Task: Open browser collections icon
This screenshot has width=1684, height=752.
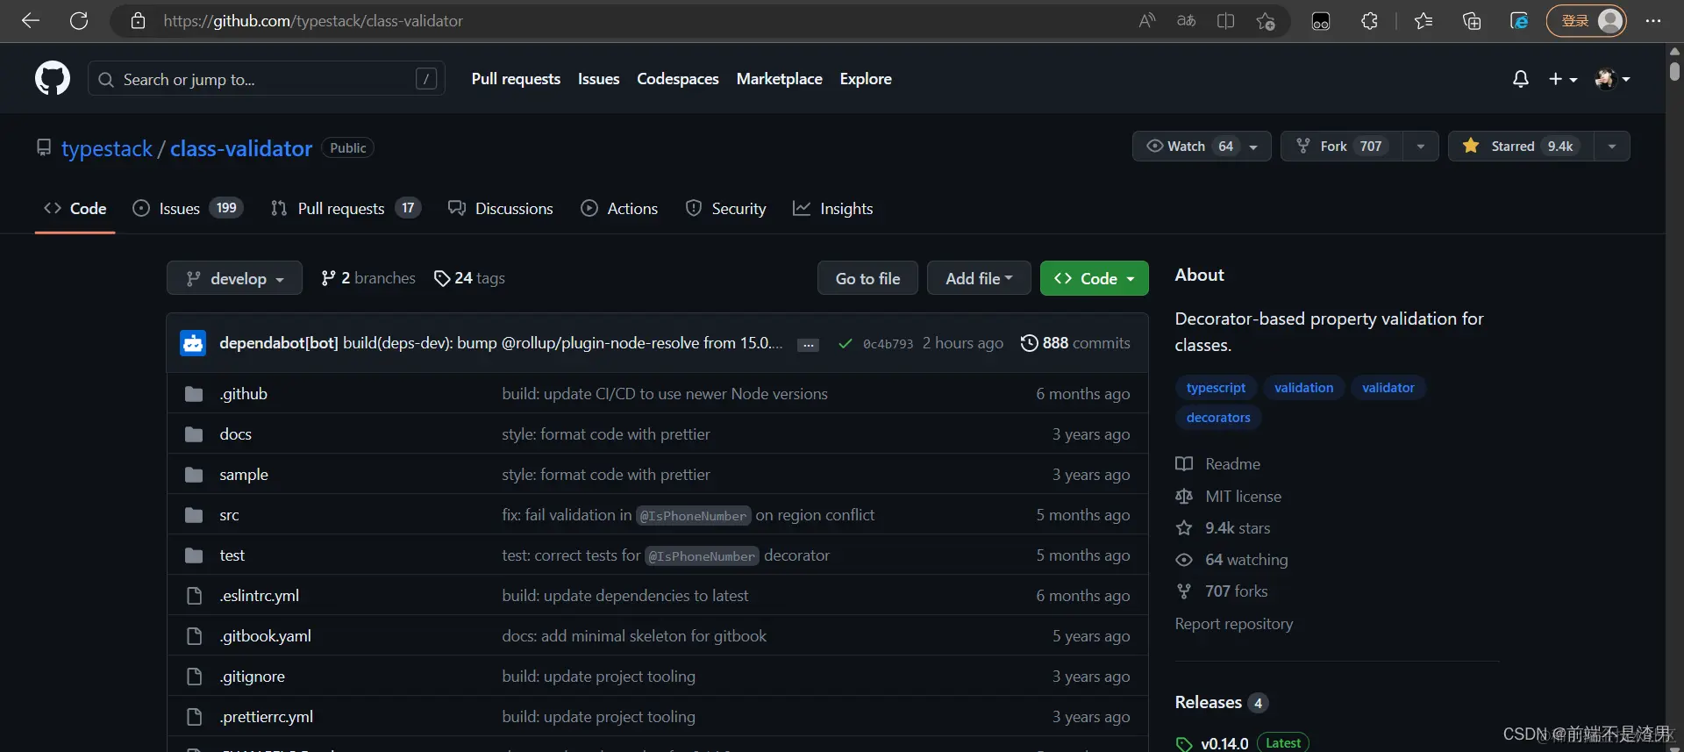Action: [x=1472, y=21]
